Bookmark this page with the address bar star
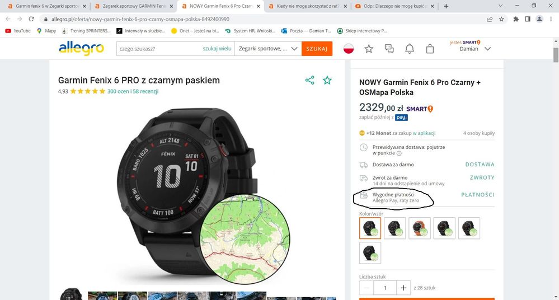 501,19
